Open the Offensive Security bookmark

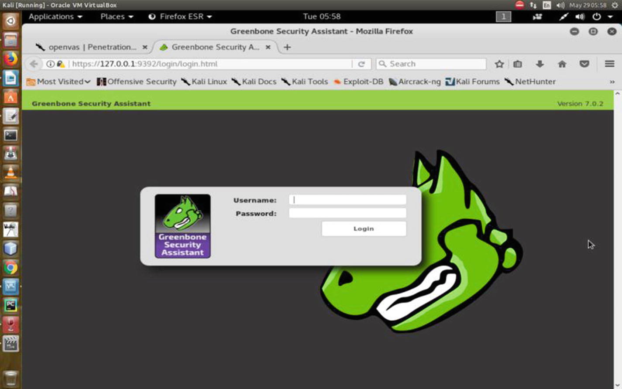coord(137,82)
